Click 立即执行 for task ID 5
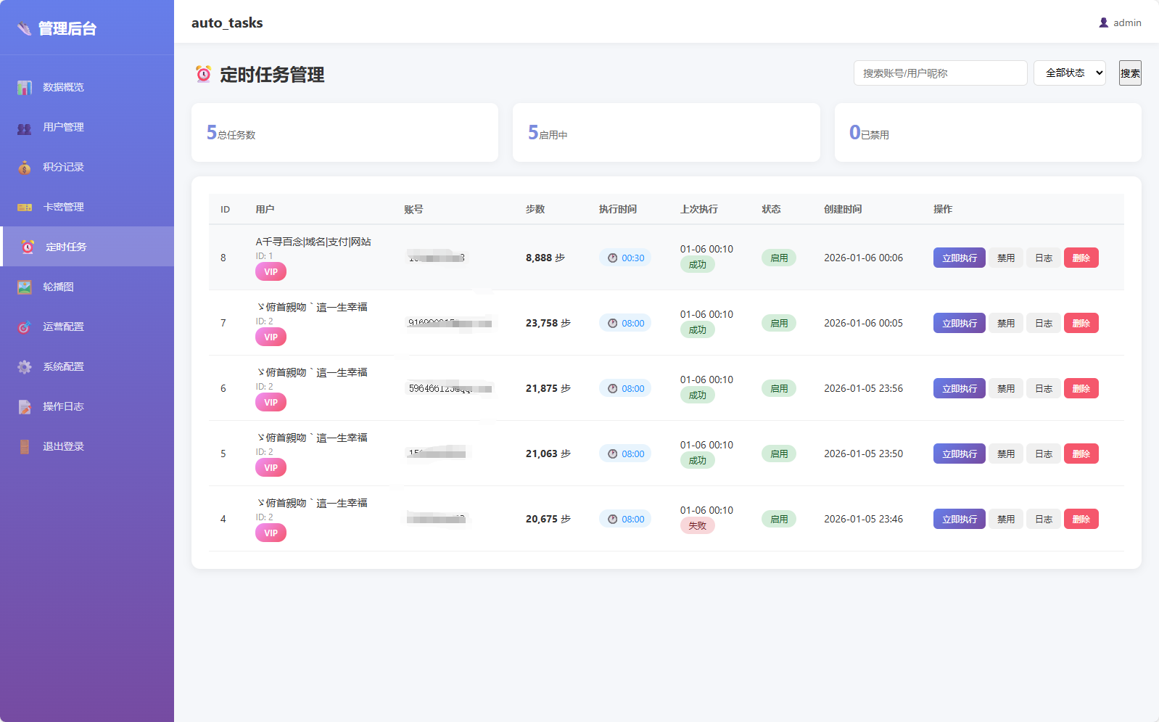This screenshot has height=722, width=1159. [x=959, y=454]
